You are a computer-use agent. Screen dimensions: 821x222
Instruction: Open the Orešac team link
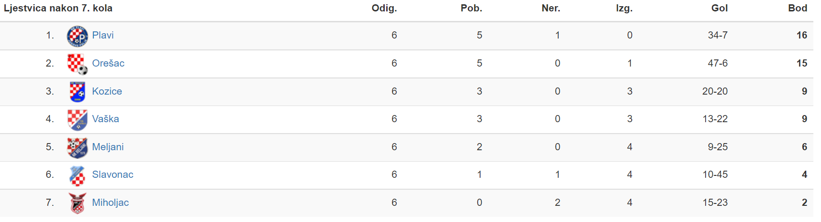pyautogui.click(x=108, y=63)
